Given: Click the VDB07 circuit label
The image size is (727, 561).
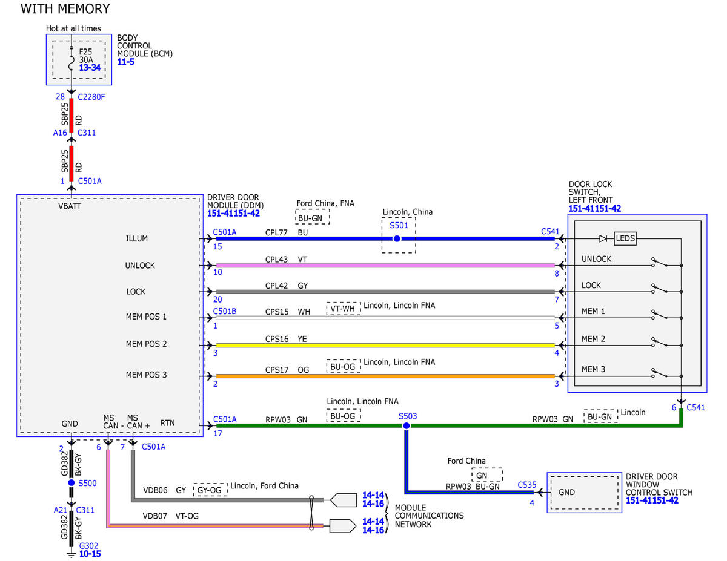Looking at the screenshot, I should tap(154, 516).
